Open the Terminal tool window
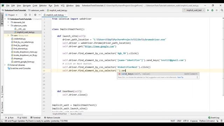This screenshot has width=224, height=126. tap(35, 118)
